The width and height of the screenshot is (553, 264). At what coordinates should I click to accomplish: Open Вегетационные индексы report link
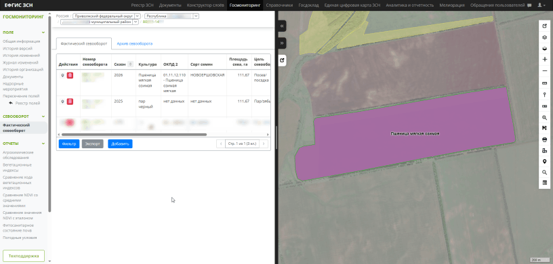click(18, 167)
